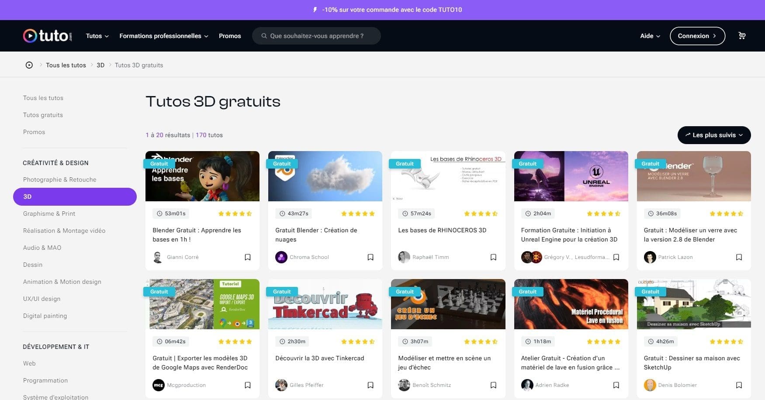The width and height of the screenshot is (765, 400).
Task: Bookmark Découvrir la 3D avec Tinkercad
Action: 370,385
